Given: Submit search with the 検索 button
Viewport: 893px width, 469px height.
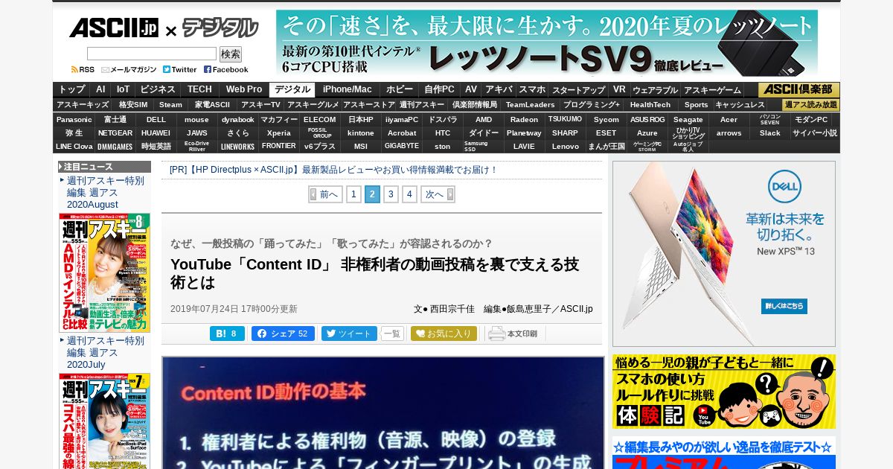Looking at the screenshot, I should point(231,54).
